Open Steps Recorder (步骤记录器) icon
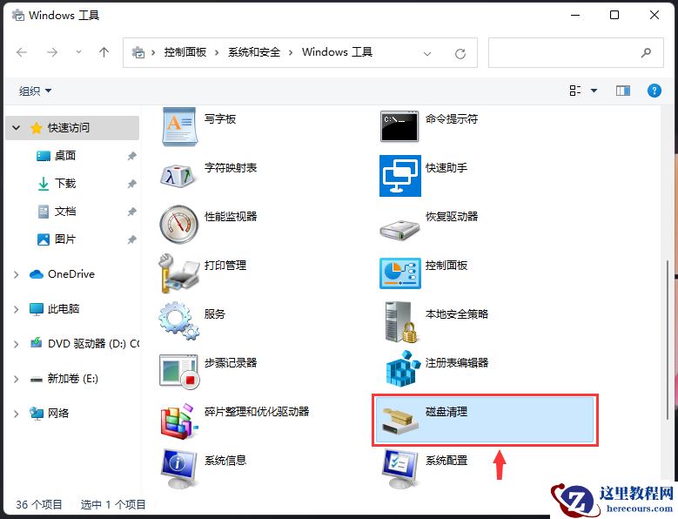Screen dimensions: 678x519 pyautogui.click(x=179, y=371)
